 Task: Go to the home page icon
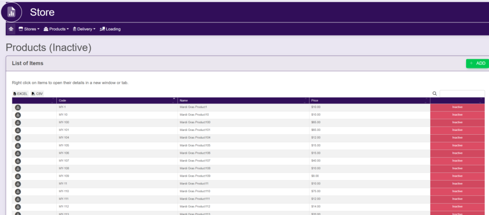11,29
